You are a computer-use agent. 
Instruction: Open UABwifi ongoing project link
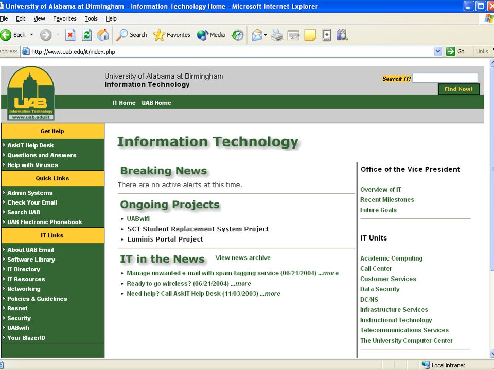click(x=138, y=219)
